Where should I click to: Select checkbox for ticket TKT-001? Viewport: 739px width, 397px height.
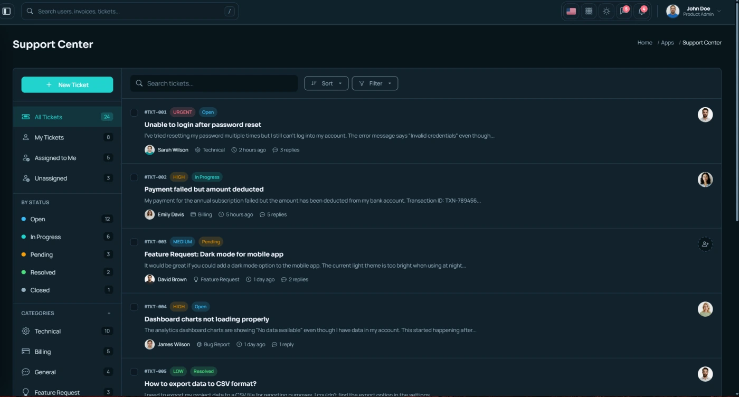pos(134,112)
